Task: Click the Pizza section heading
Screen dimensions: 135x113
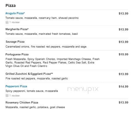Action: pyautogui.click(x=10, y=6)
